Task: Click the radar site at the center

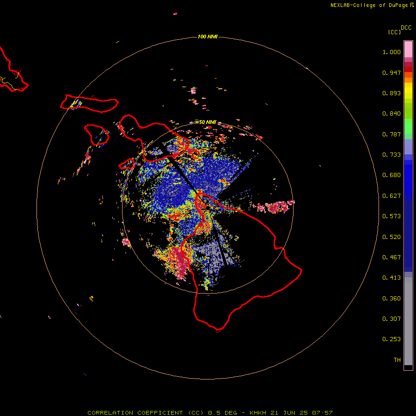Action: point(208,208)
